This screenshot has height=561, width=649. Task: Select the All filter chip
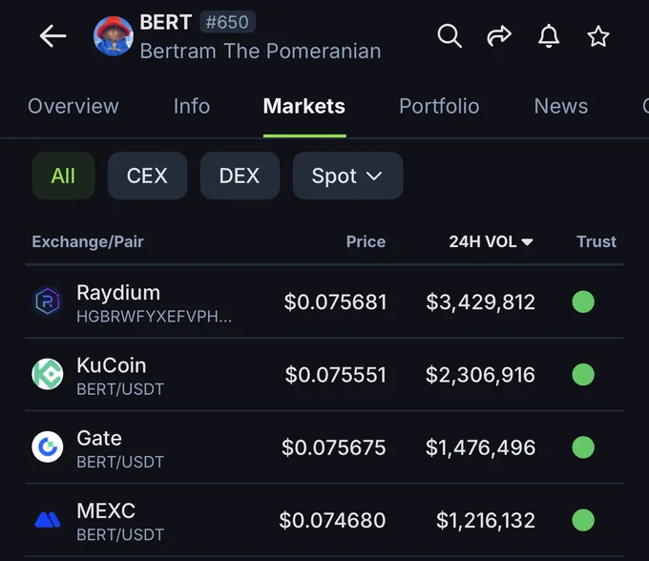pyautogui.click(x=63, y=176)
